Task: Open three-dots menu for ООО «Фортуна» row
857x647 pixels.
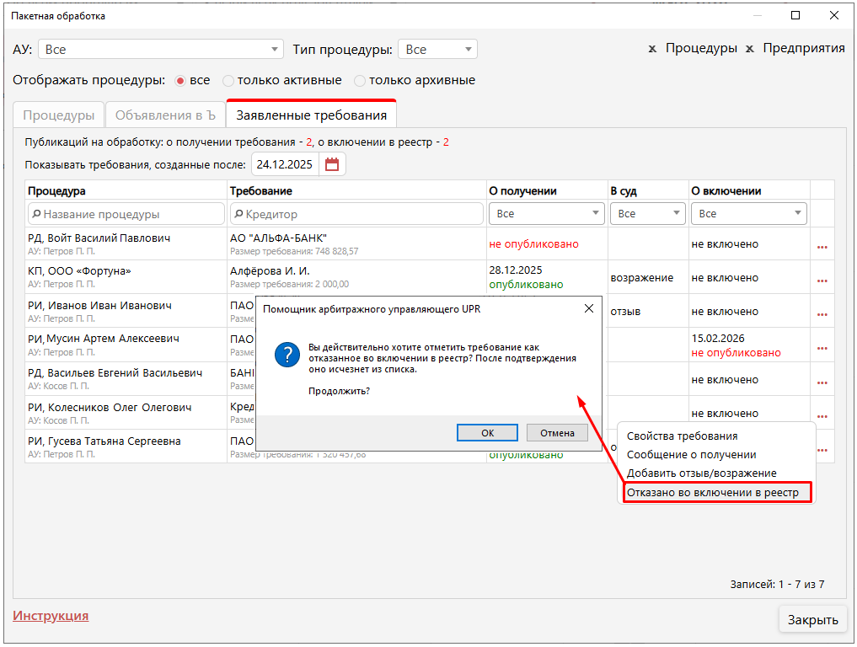Action: click(x=822, y=281)
